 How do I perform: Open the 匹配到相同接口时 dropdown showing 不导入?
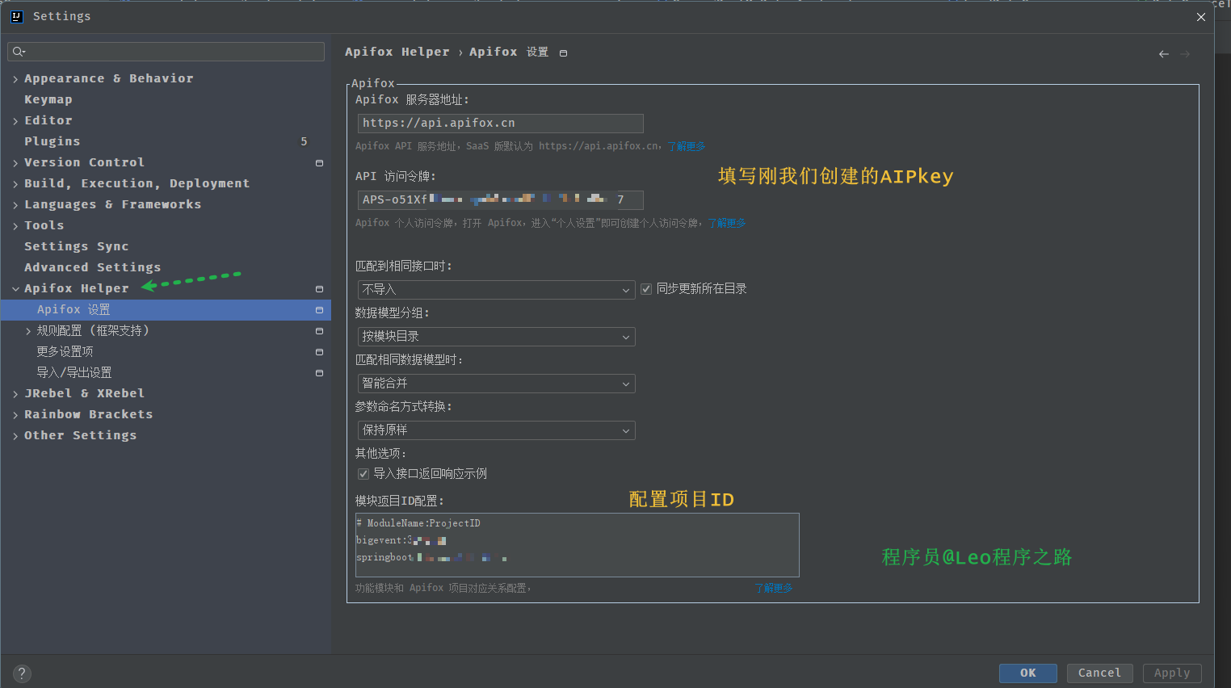click(x=496, y=290)
